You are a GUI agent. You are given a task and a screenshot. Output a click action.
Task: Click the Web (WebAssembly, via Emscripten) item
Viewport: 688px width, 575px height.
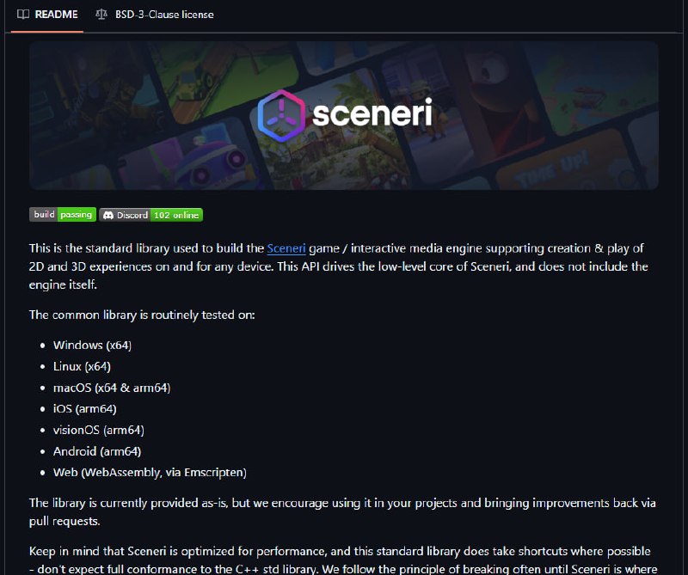pyautogui.click(x=150, y=473)
